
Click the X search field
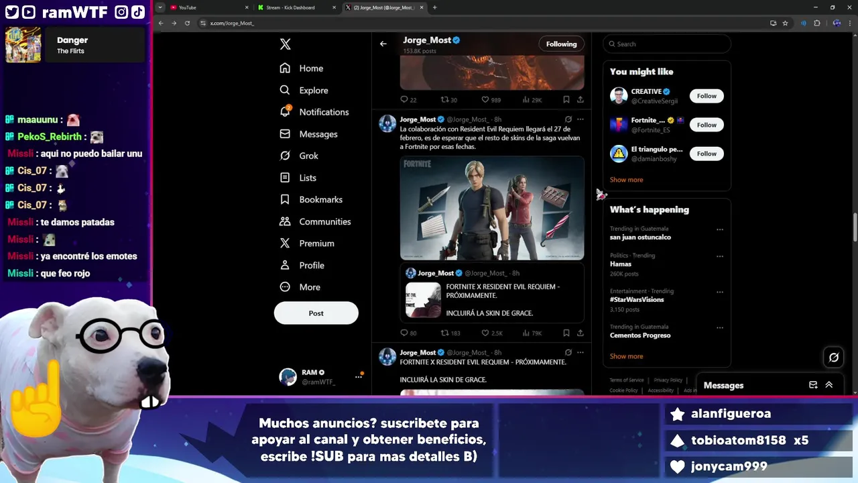pyautogui.click(x=666, y=44)
